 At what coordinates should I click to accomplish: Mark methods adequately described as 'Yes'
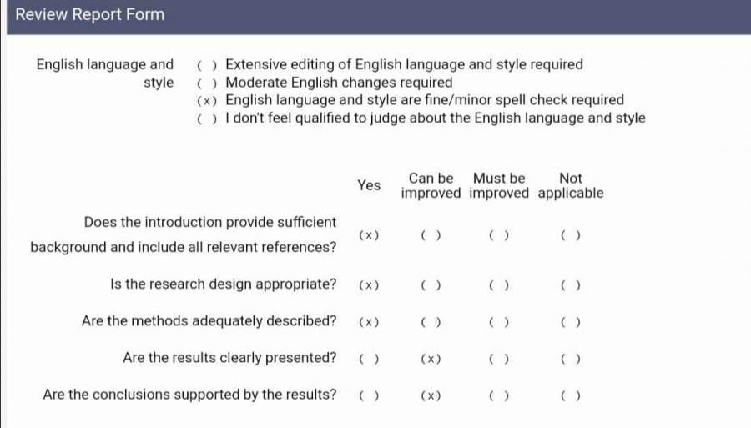369,322
